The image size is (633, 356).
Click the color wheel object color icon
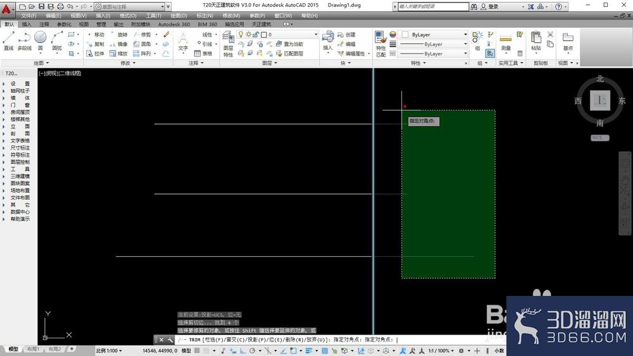pos(392,35)
